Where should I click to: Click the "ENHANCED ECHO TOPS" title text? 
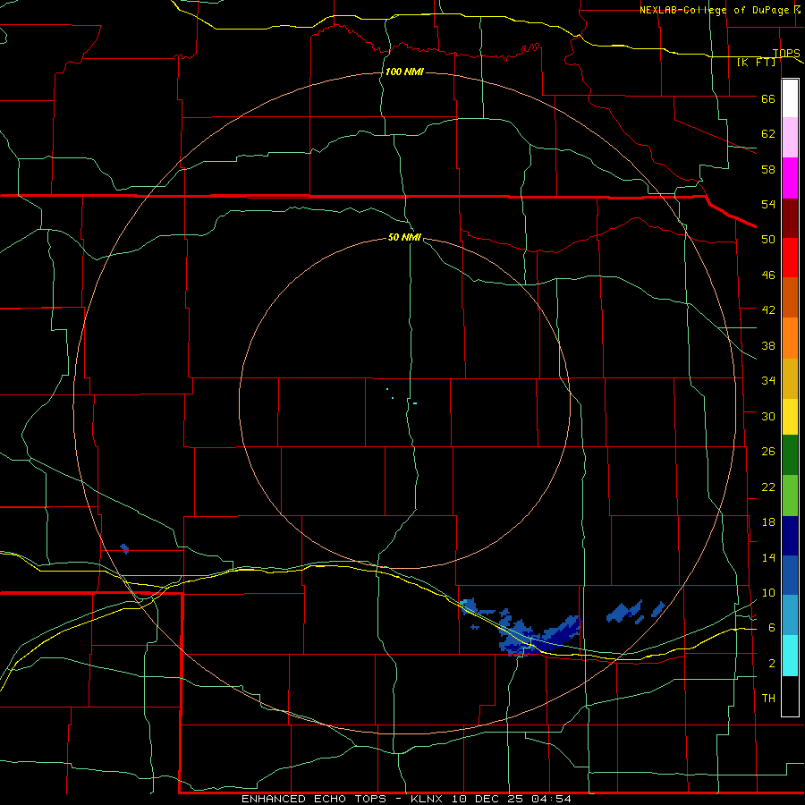314,799
